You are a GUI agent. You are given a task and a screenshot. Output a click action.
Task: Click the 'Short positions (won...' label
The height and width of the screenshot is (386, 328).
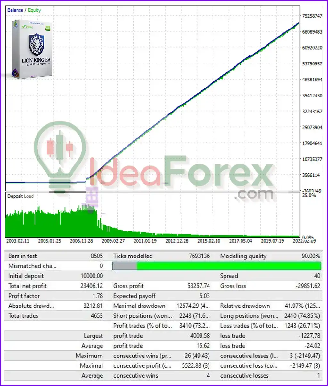[x=143, y=315]
